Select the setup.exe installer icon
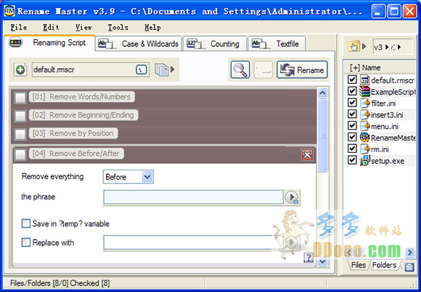Screen dimensions: 421x292 coord(365,160)
